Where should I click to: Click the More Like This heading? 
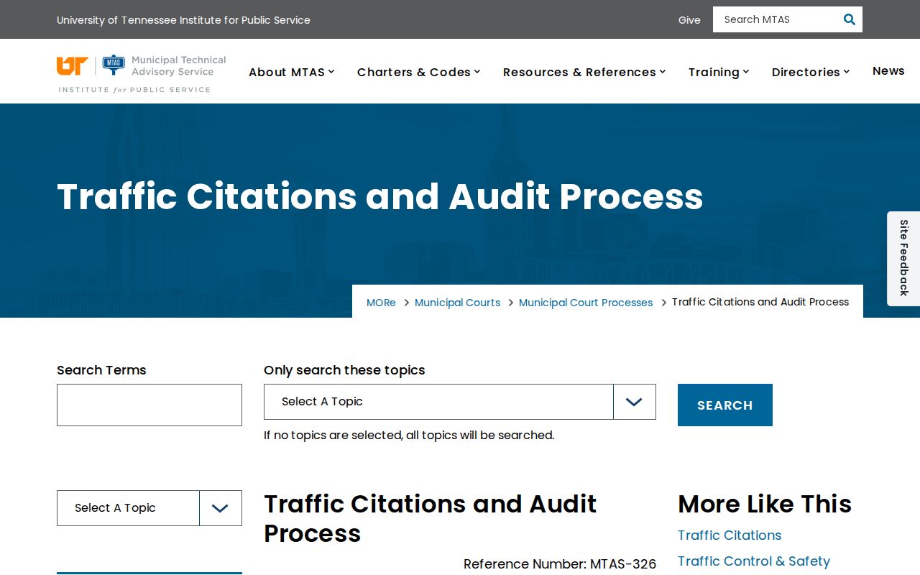(765, 504)
